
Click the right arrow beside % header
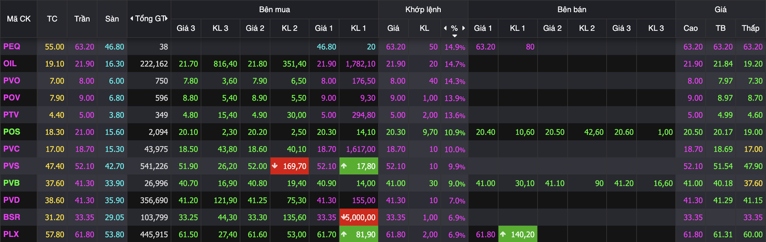[463, 28]
